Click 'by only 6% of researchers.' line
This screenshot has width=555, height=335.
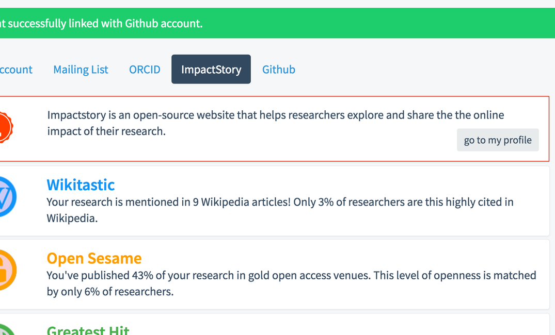[x=110, y=292]
